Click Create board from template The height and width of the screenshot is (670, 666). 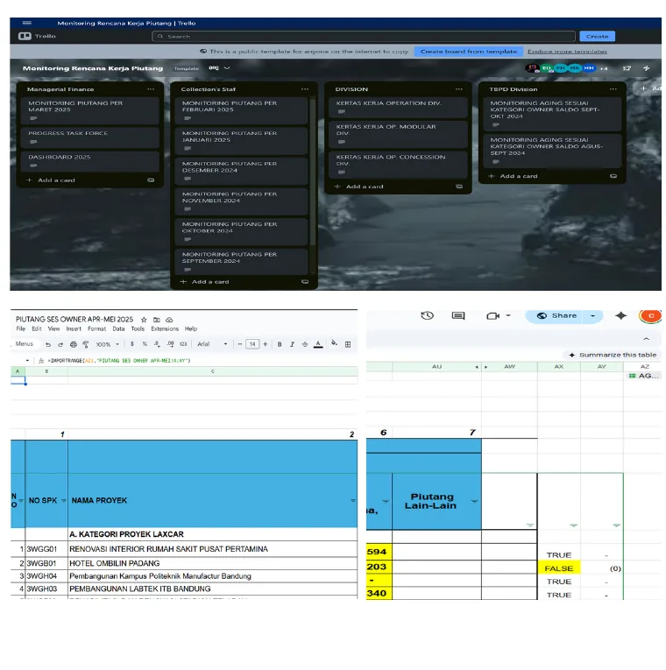point(469,52)
